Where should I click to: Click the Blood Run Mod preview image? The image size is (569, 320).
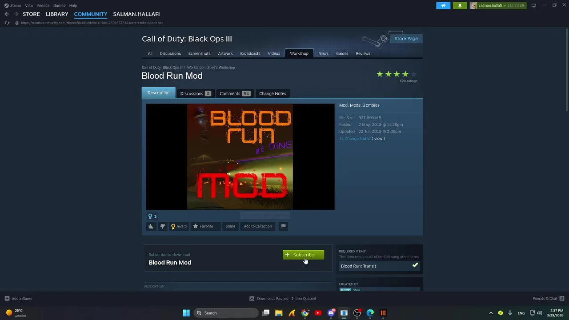tap(240, 156)
